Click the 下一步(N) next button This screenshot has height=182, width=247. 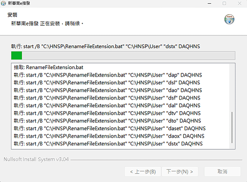[180, 171]
